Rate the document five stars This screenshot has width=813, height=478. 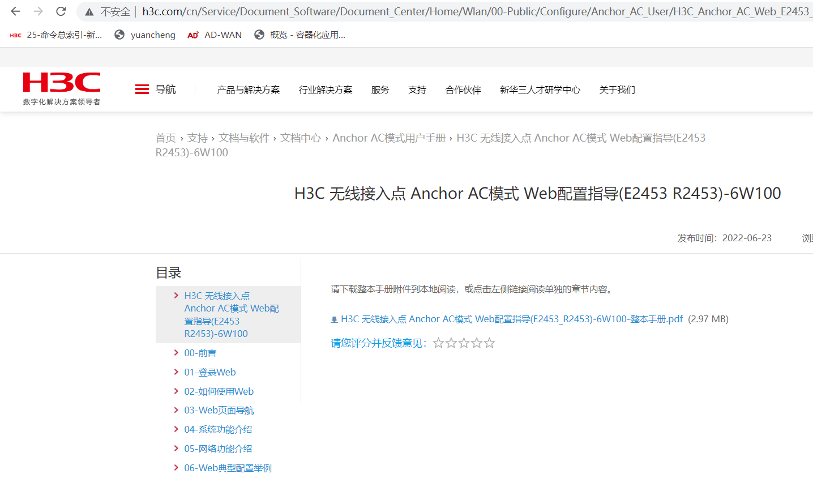[490, 343]
